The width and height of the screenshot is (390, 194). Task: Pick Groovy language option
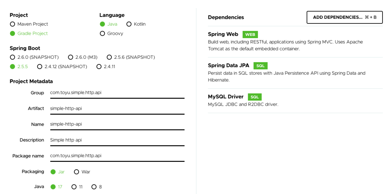(103, 33)
